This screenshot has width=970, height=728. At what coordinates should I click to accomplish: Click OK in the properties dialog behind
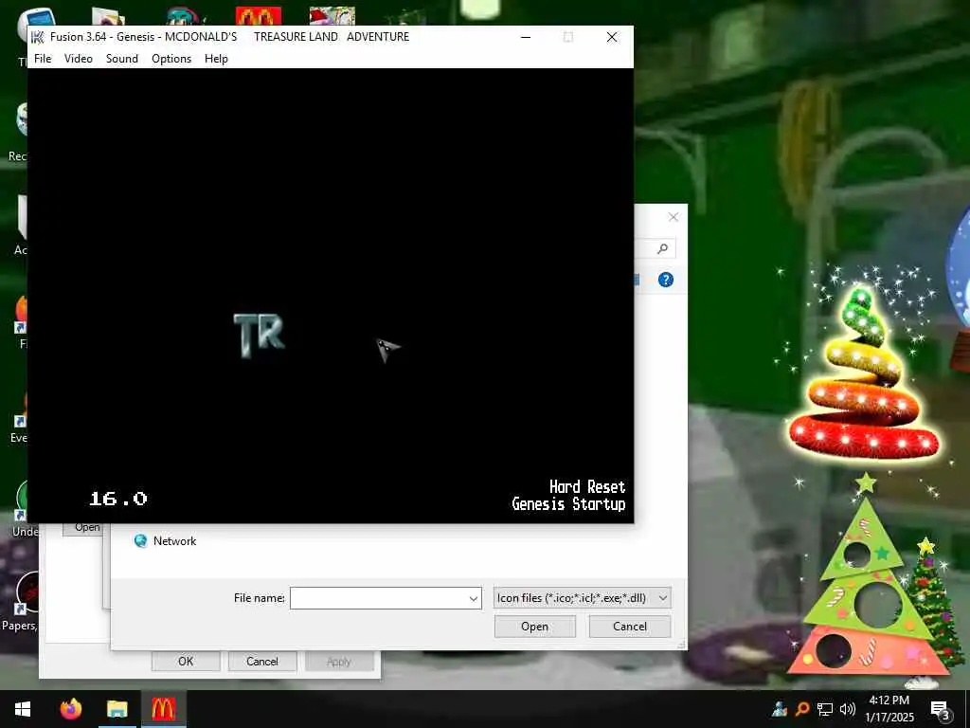pos(186,661)
